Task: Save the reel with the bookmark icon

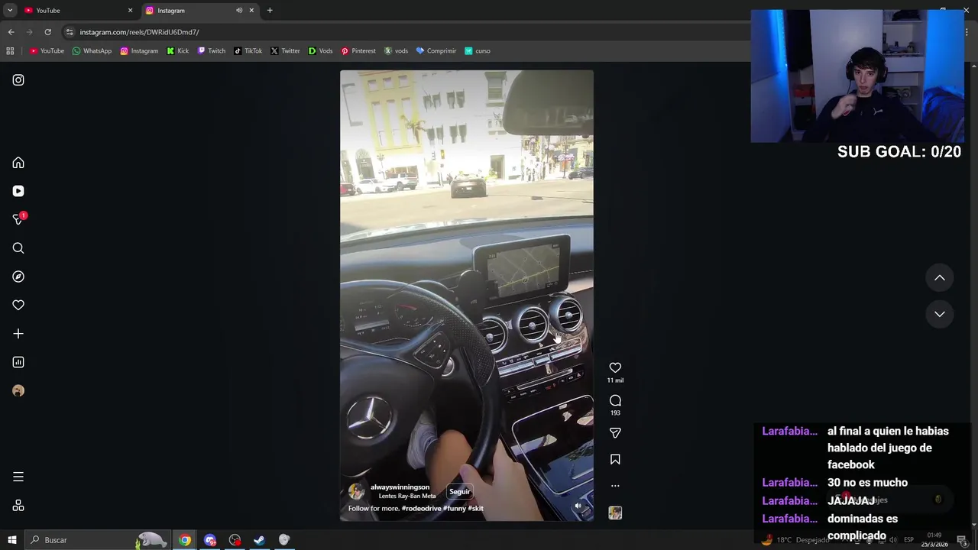Action: (615, 459)
